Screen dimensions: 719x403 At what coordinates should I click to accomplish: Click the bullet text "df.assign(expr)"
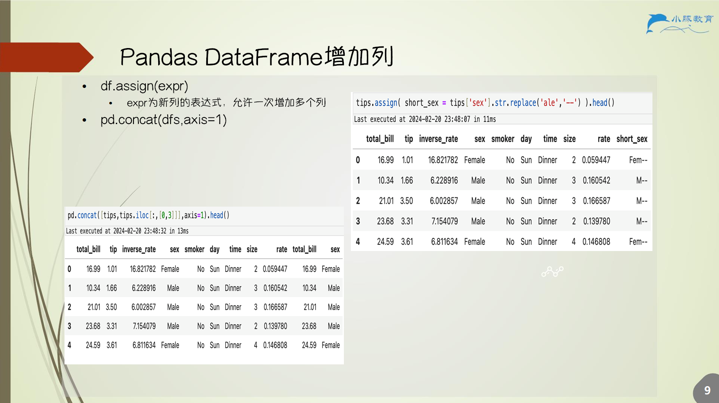[144, 86]
